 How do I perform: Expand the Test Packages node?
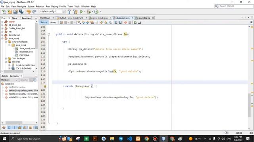(6, 58)
